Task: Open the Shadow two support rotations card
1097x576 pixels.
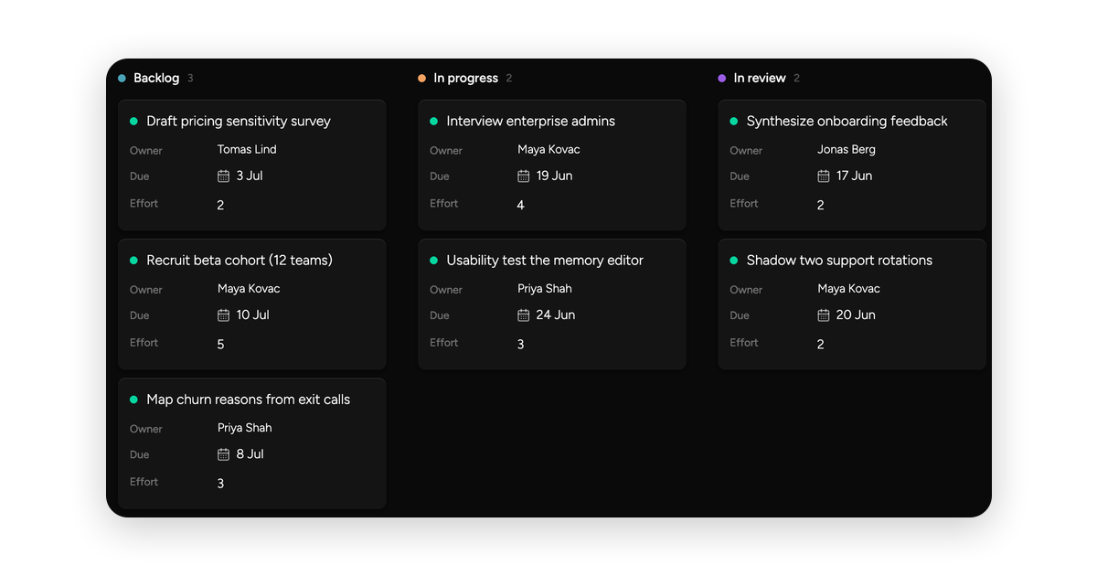Action: [852, 304]
